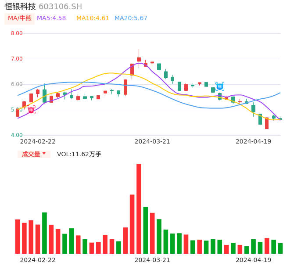Select the MA10:4.61 legend label
301x266 pixels.
pos(93,18)
